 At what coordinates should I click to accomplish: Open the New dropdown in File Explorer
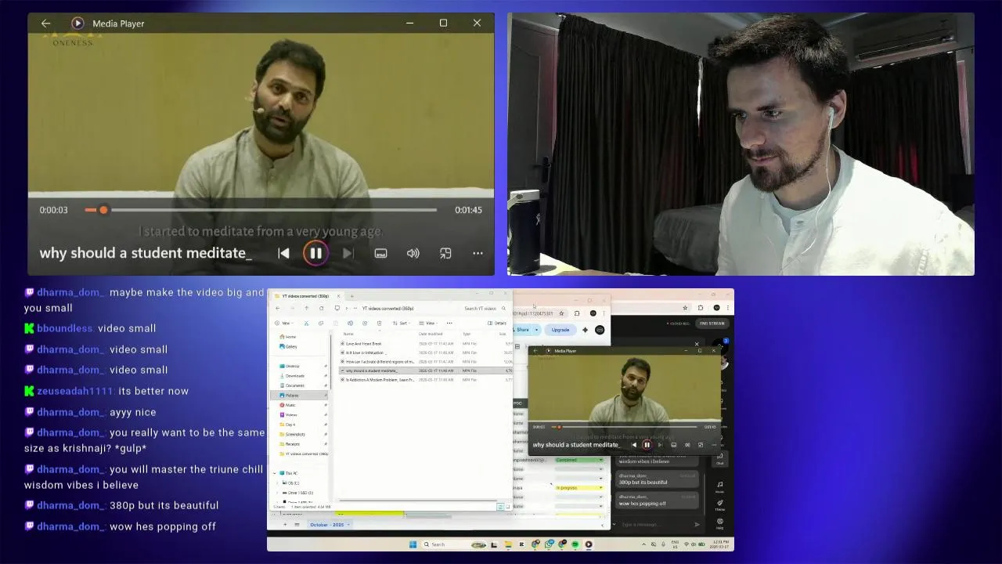(285, 323)
